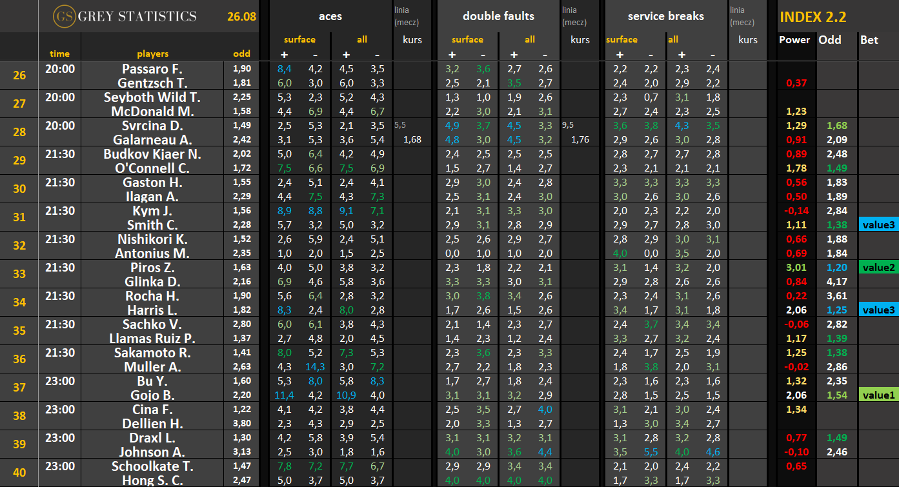Select row number 40
The height and width of the screenshot is (487, 899).
point(19,473)
